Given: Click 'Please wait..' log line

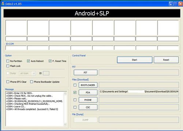Looking at the screenshot, I should (x=16, y=99).
